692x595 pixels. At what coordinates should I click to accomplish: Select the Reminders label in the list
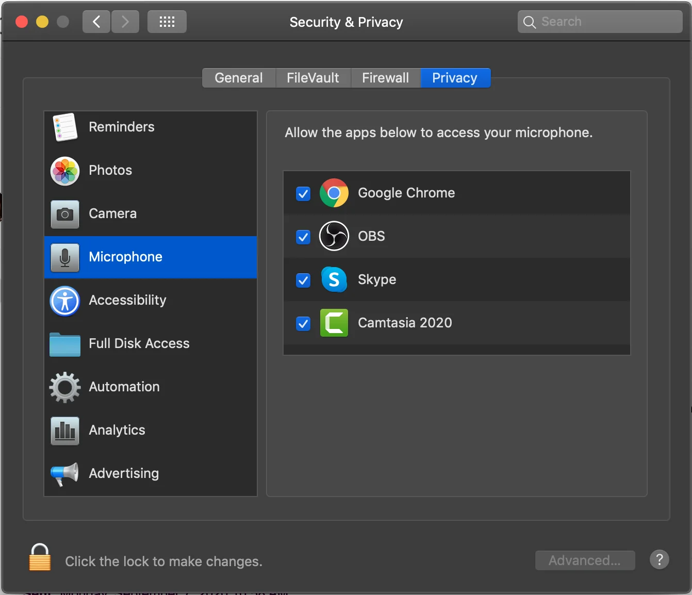pos(122,127)
